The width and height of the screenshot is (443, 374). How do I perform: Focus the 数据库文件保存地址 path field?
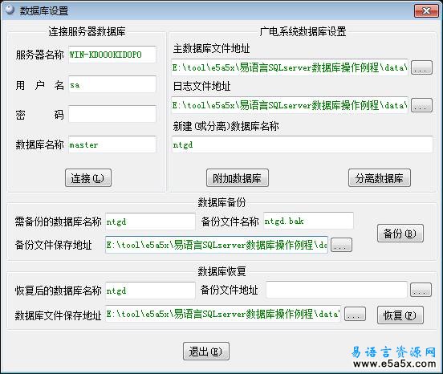click(x=223, y=314)
